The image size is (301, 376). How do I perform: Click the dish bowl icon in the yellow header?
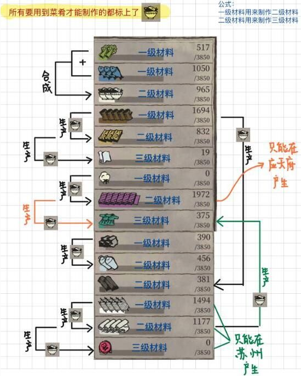coord(151,13)
